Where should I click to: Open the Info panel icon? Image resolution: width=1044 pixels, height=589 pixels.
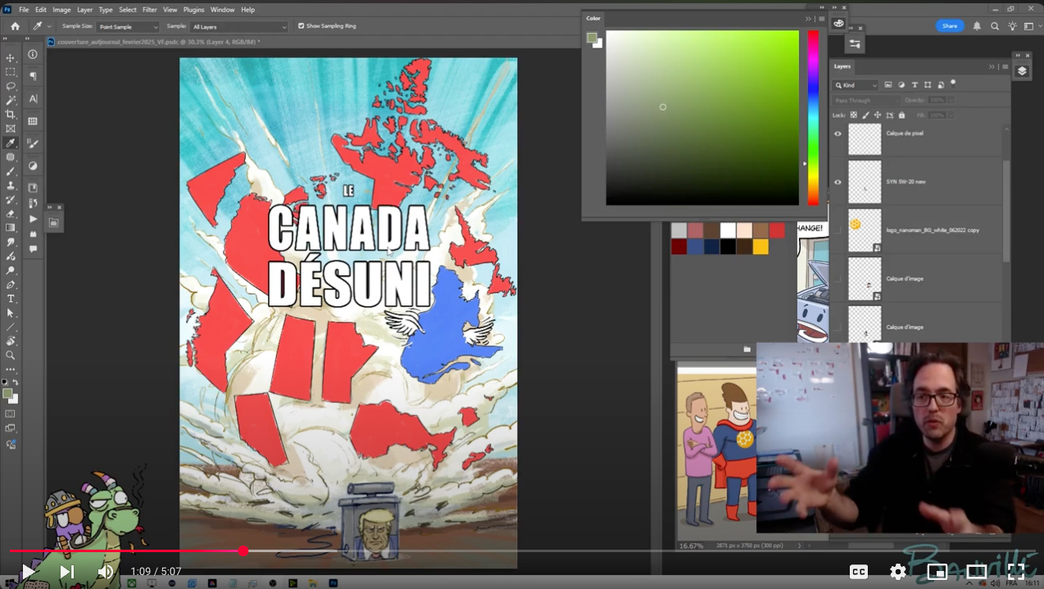(33, 55)
